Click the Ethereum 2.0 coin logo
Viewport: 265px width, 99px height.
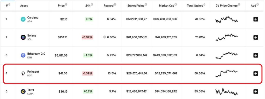[x=23, y=55]
